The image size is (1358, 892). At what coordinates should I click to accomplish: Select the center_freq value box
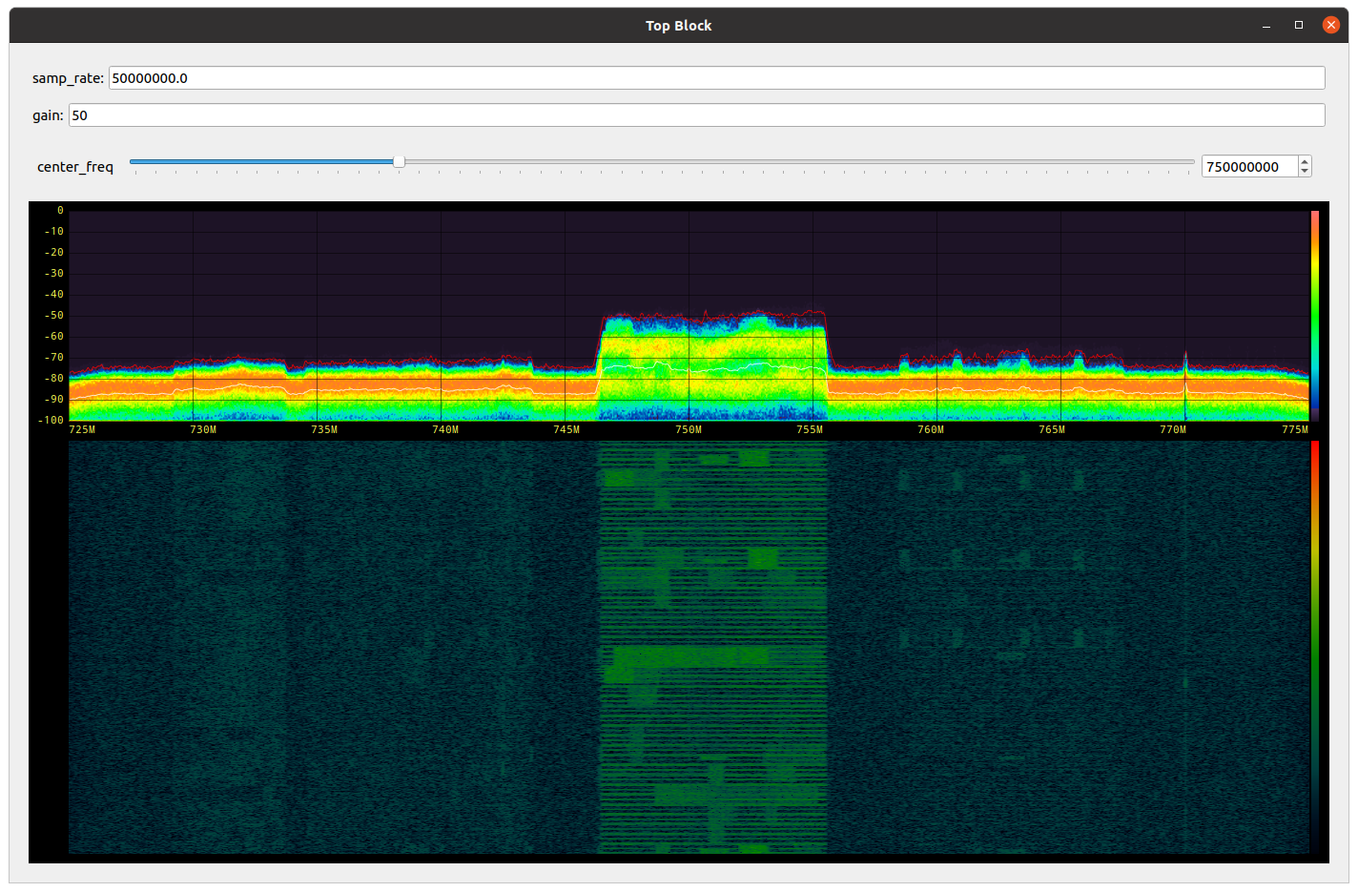(x=1249, y=166)
